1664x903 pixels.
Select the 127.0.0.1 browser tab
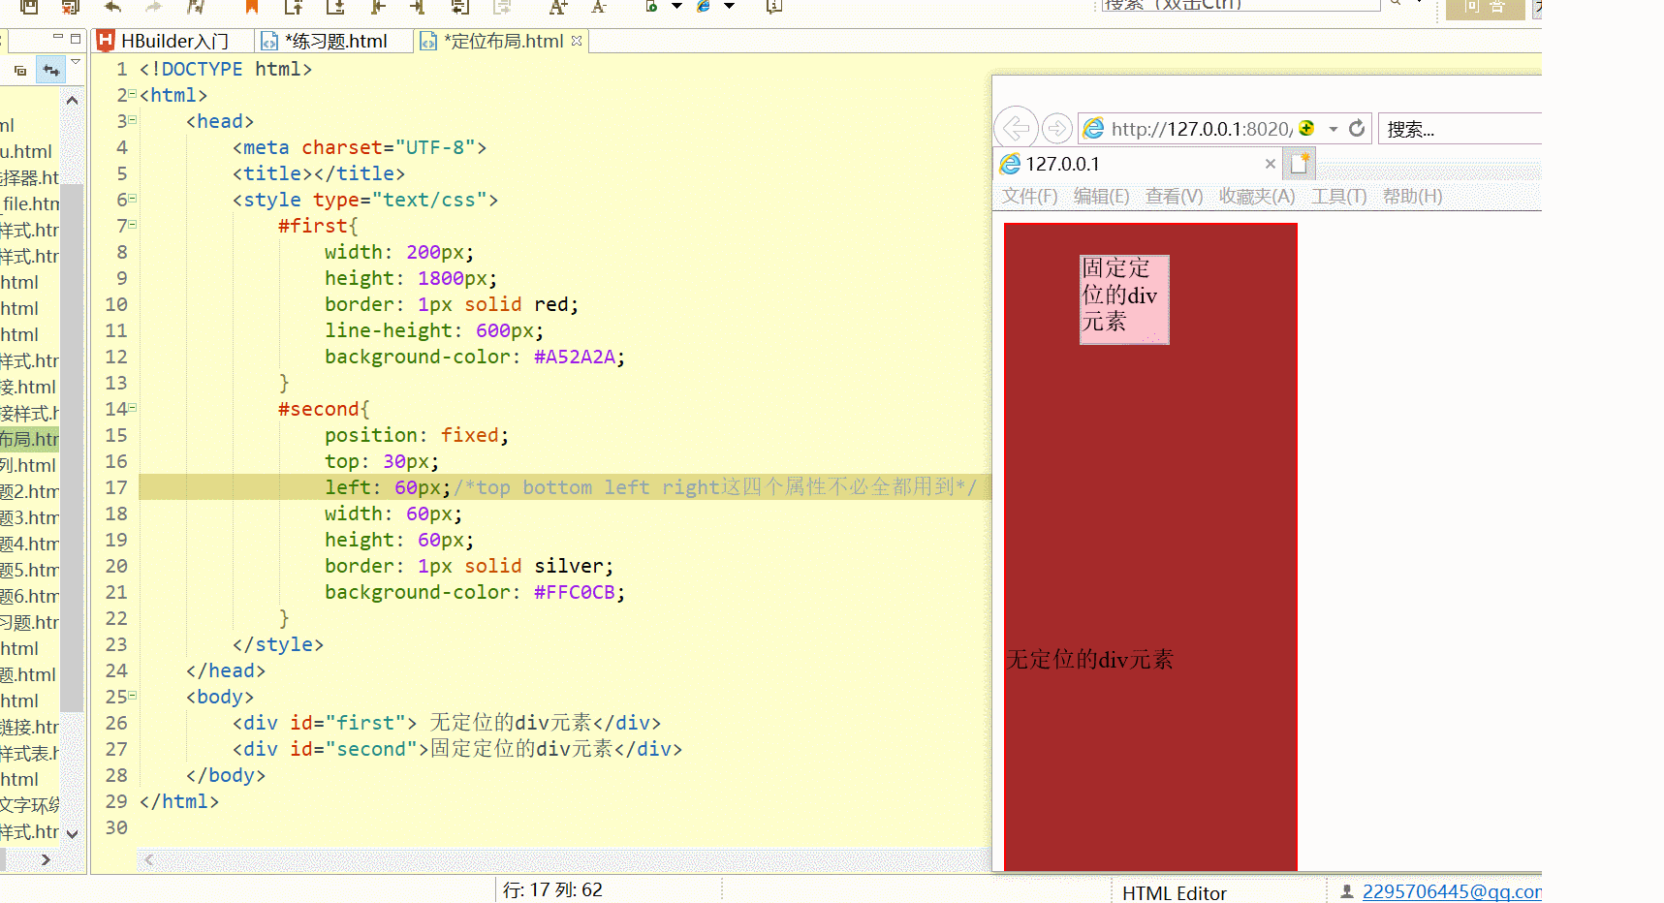tap(1138, 164)
